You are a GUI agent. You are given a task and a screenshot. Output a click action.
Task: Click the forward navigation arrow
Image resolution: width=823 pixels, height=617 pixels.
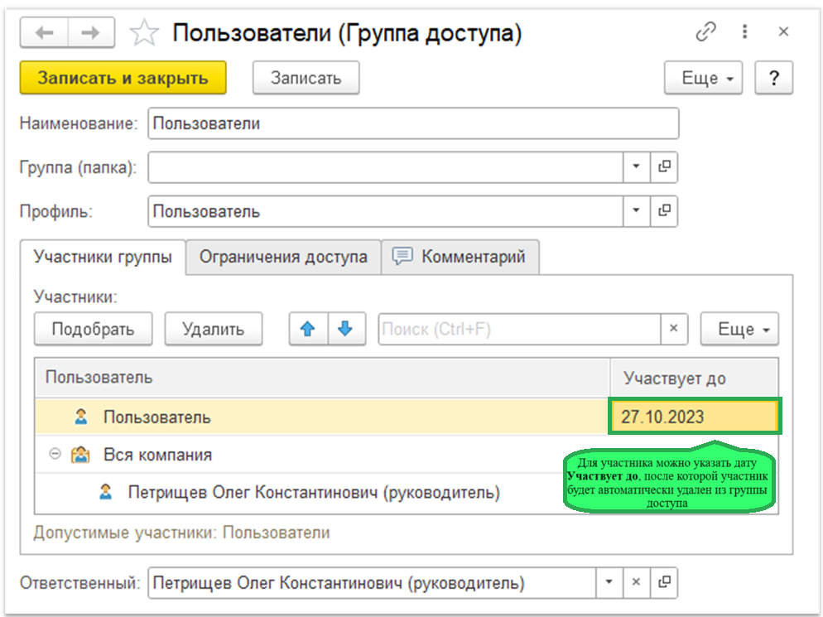coord(91,33)
